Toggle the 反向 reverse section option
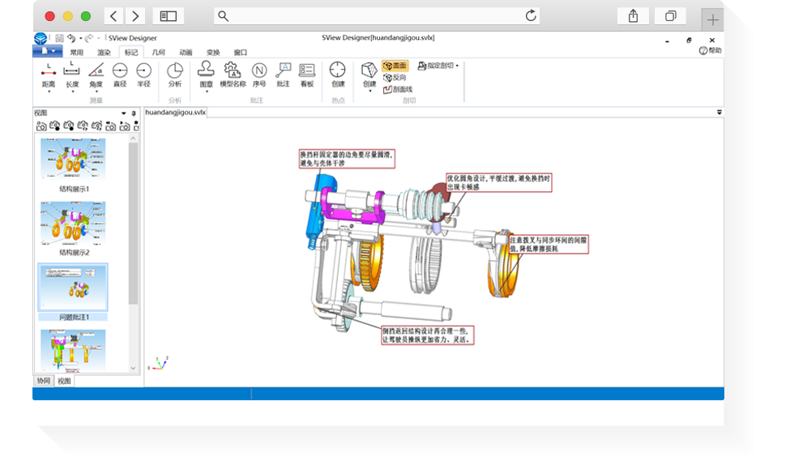Image resolution: width=790 pixels, height=457 pixels. (395, 78)
